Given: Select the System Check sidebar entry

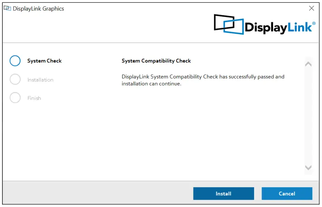Looking at the screenshot, I should pyautogui.click(x=44, y=61).
